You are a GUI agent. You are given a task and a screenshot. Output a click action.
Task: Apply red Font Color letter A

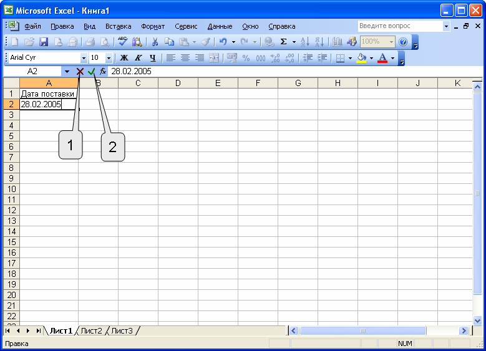pos(382,58)
